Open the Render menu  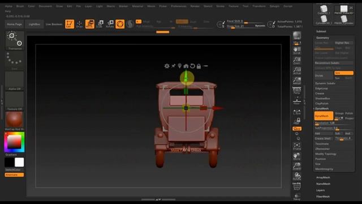pos(195,6)
